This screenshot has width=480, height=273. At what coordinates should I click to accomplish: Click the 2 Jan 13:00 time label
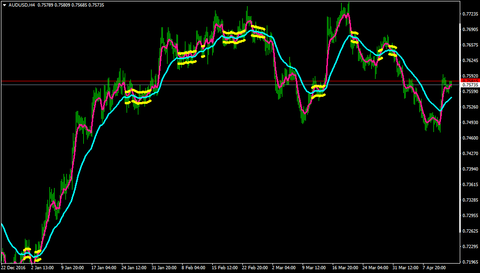point(42,267)
